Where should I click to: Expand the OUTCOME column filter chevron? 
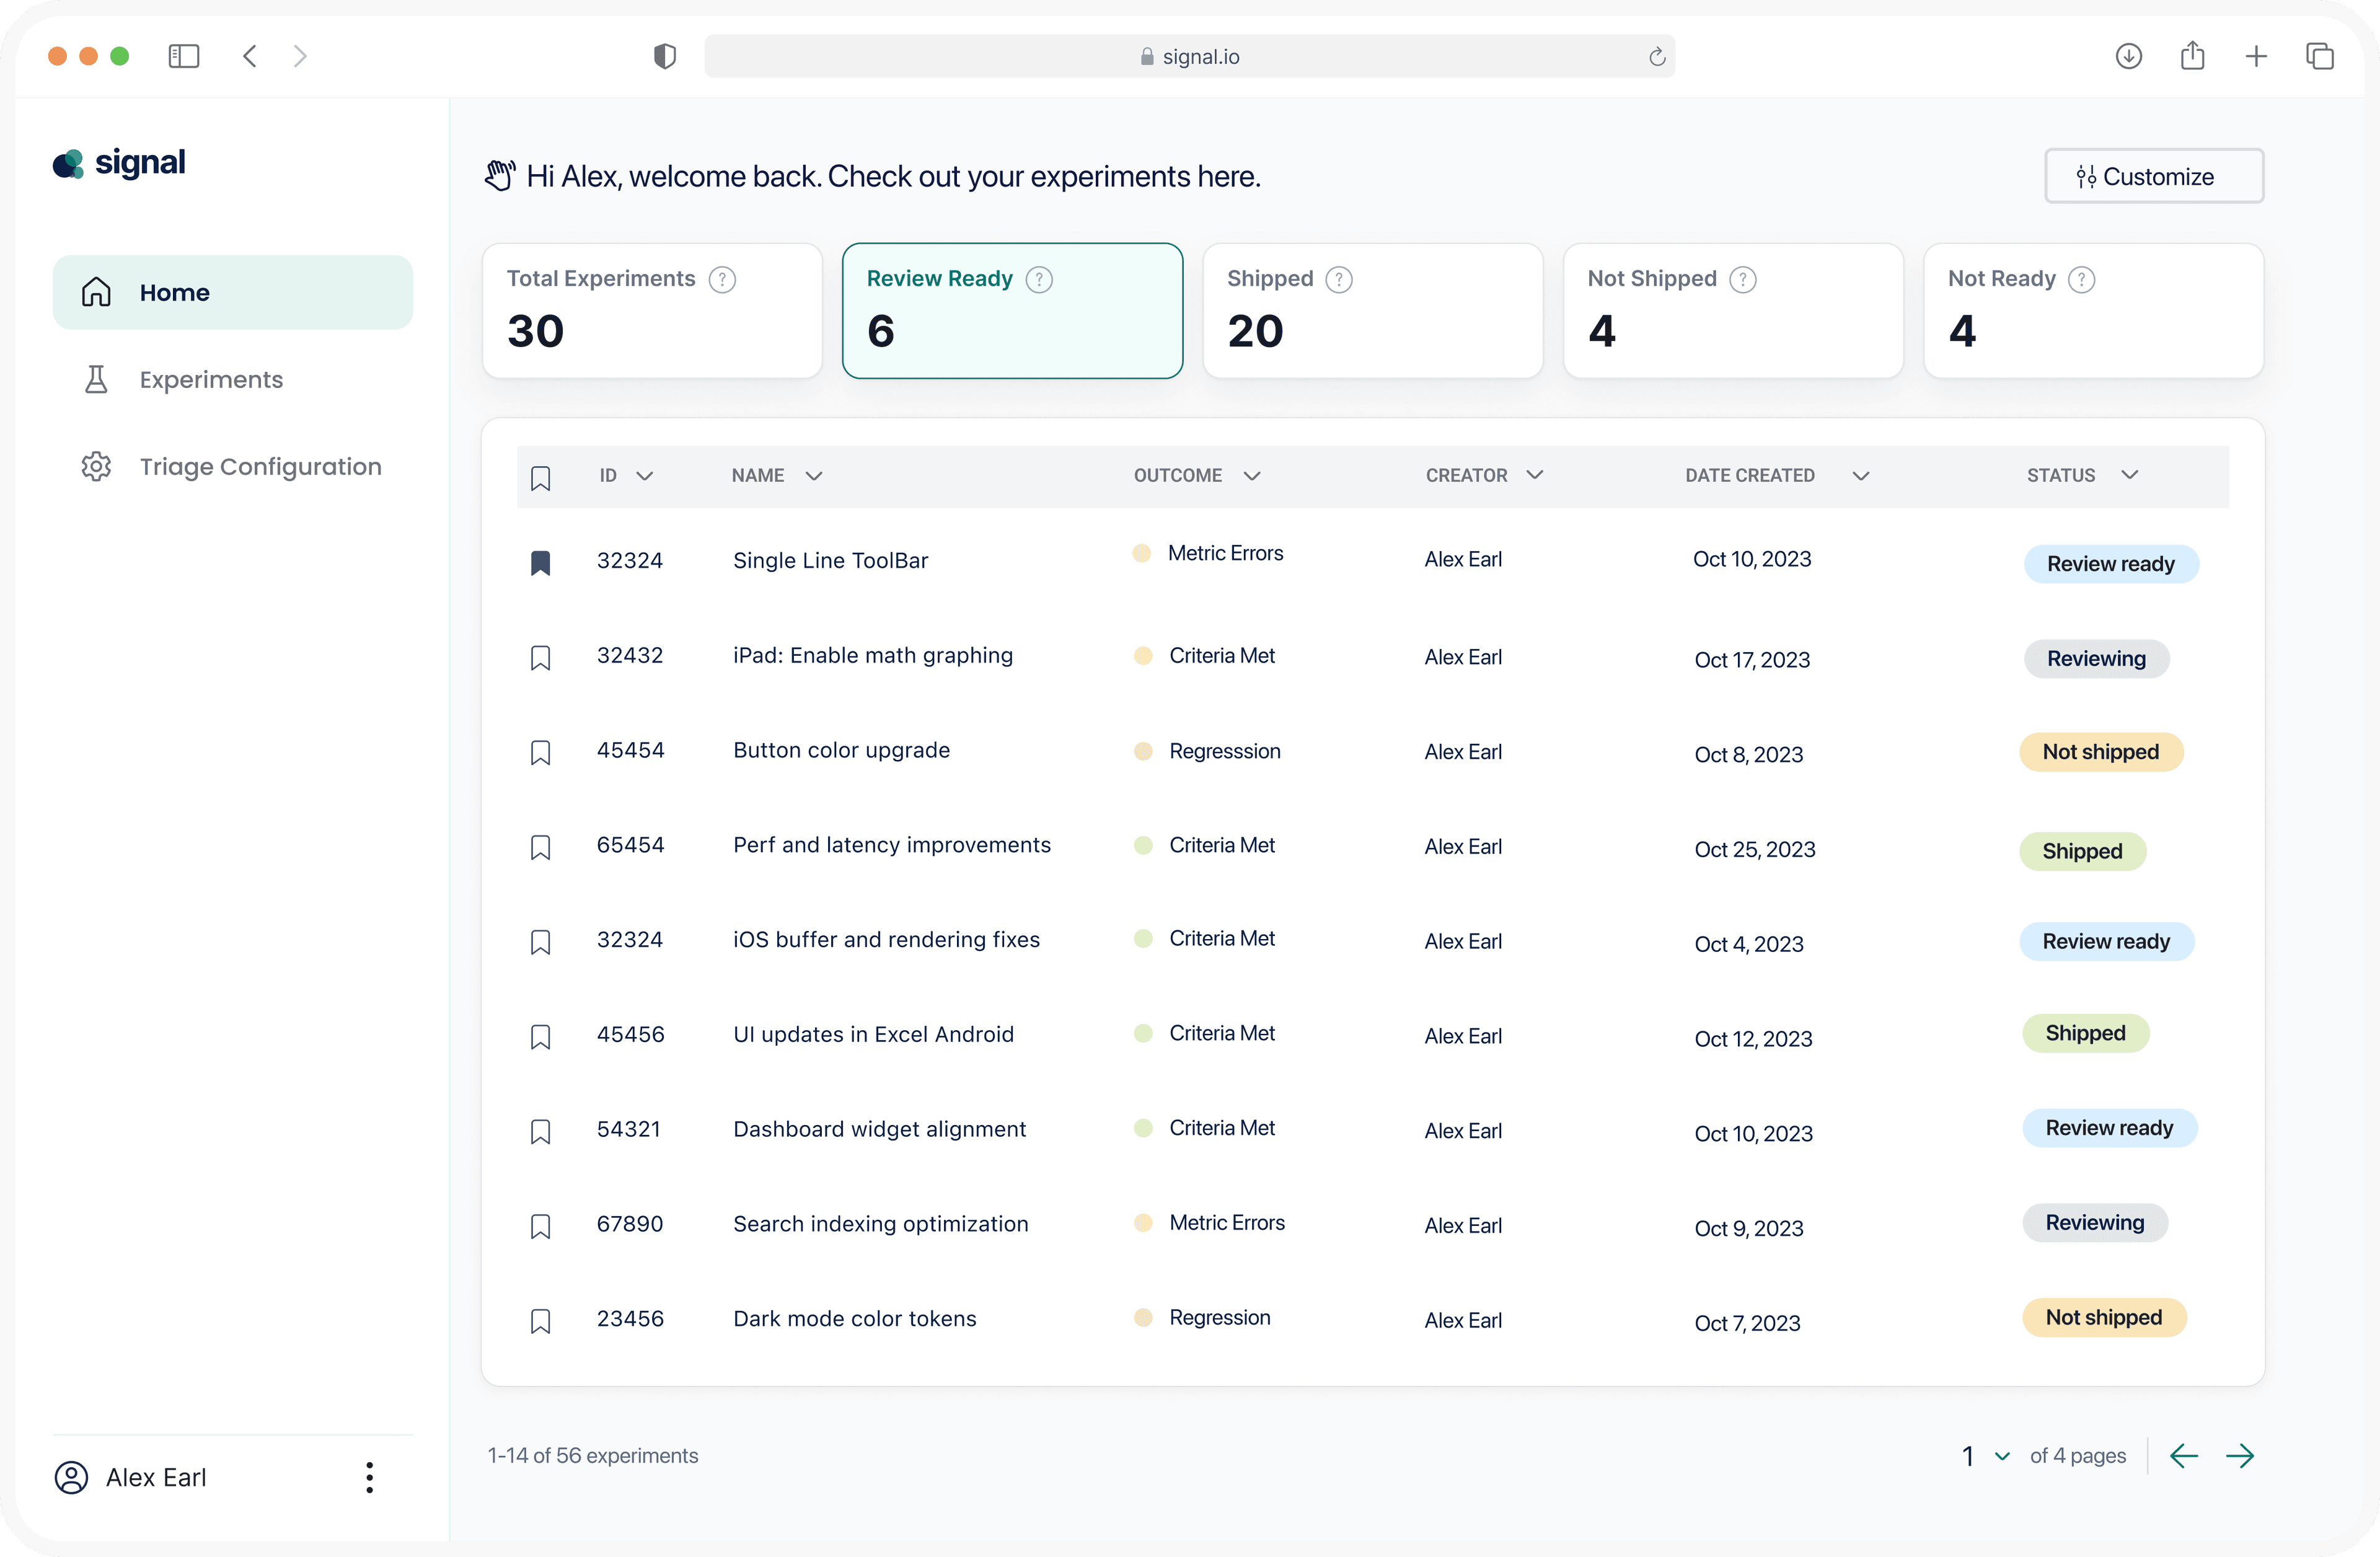coord(1252,476)
